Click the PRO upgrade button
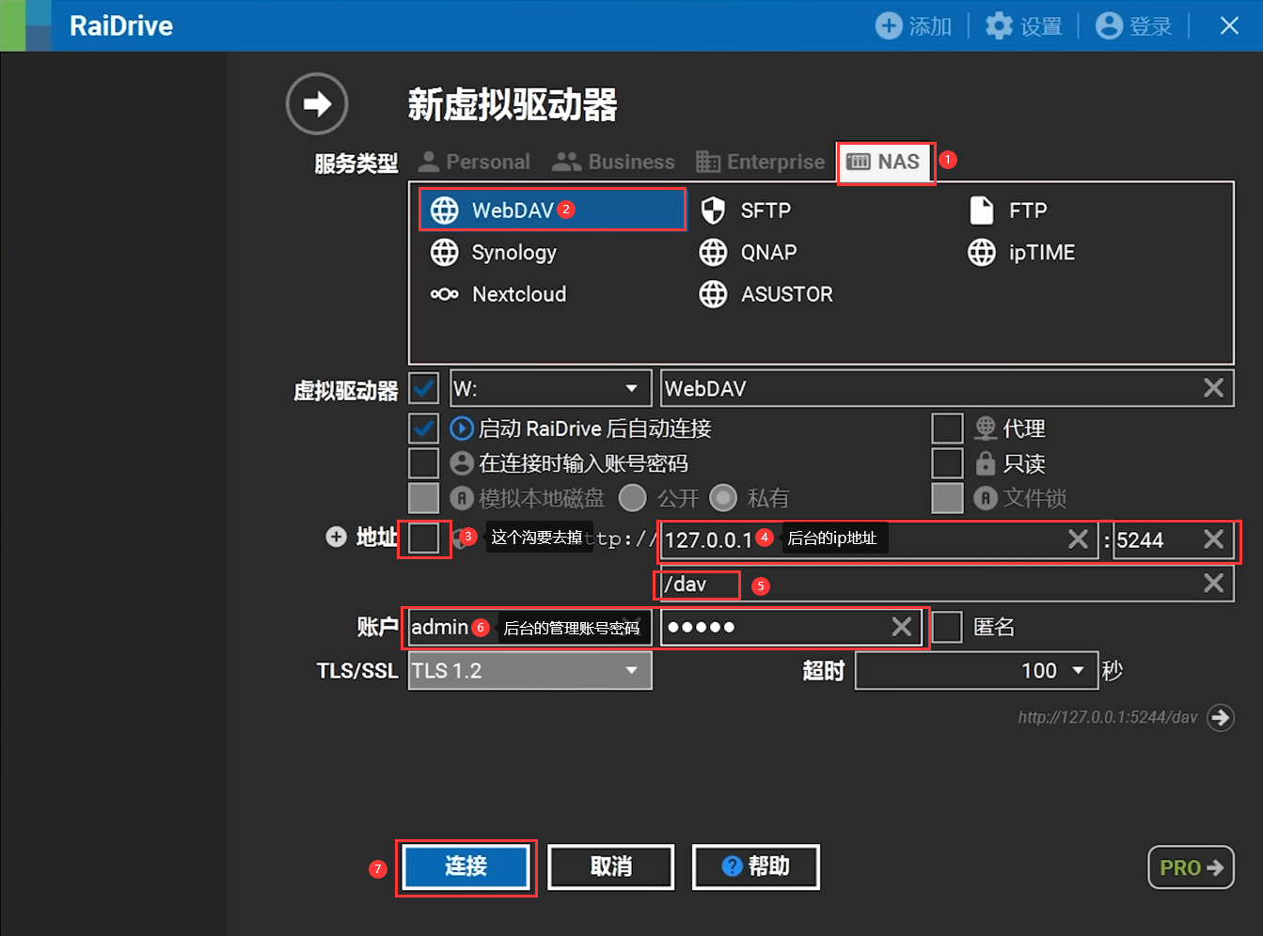 click(1191, 867)
